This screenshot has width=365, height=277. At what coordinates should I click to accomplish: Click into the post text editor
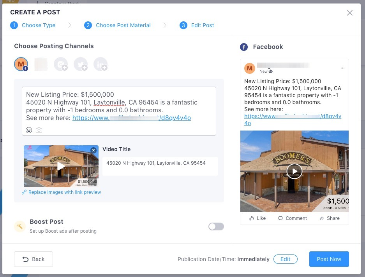click(119, 111)
